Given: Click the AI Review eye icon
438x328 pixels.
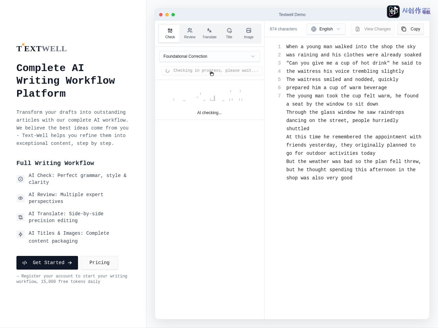Looking at the screenshot, I should (21, 198).
